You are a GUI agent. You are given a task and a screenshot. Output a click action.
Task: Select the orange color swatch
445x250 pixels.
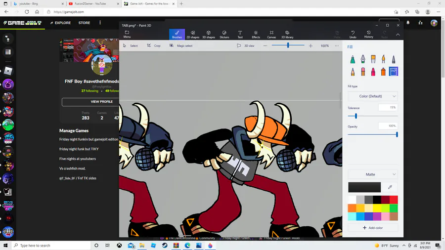click(352, 208)
